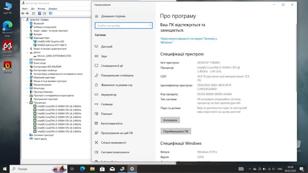Expand Мережеві адаптери node

(x=27, y=77)
